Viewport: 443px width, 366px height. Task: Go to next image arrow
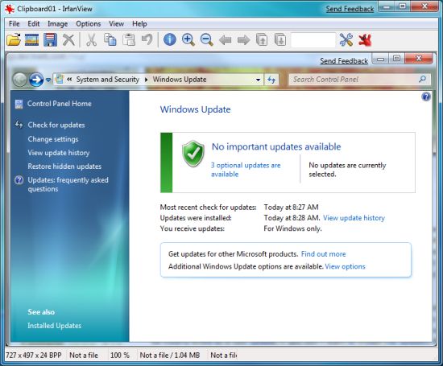[243, 40]
